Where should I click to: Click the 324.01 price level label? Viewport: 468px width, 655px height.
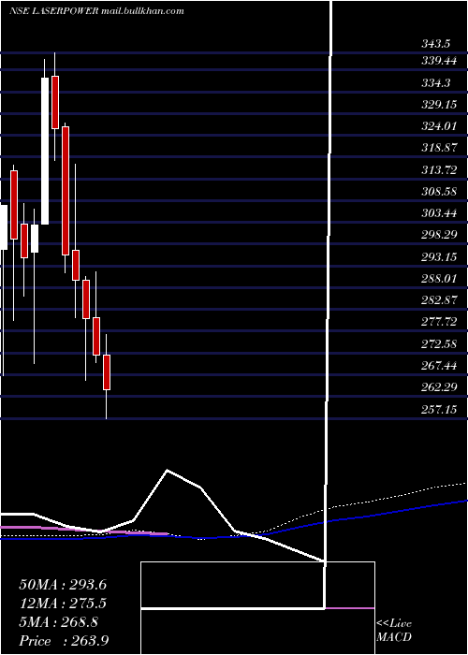coord(439,126)
